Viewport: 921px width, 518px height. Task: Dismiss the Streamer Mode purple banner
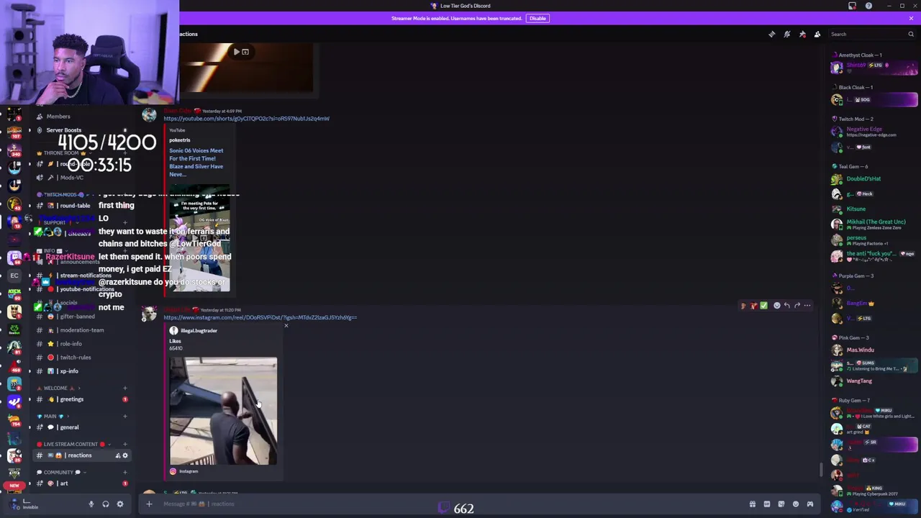(x=911, y=18)
